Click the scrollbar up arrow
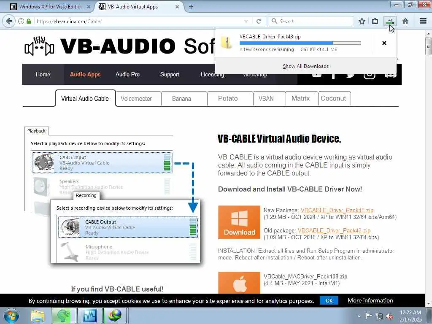432x324 pixels. pos(428,33)
